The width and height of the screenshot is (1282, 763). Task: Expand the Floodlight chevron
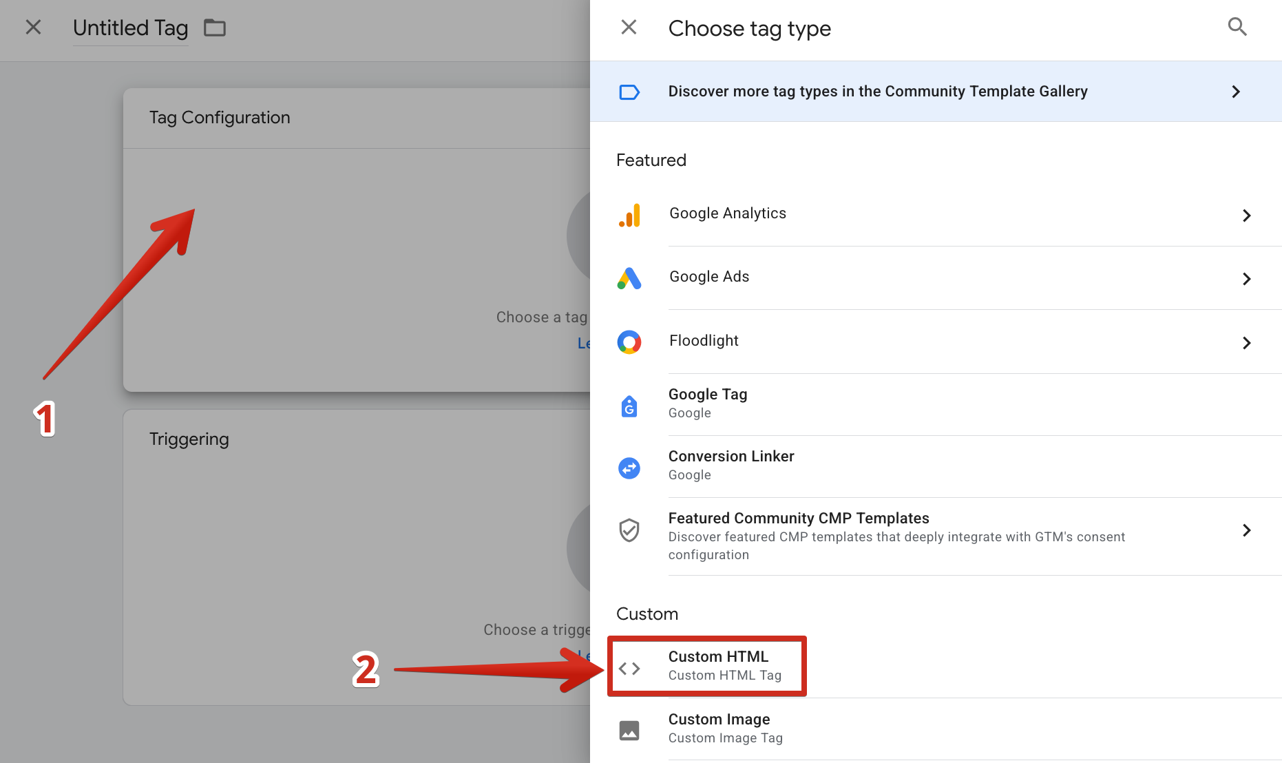point(1246,343)
